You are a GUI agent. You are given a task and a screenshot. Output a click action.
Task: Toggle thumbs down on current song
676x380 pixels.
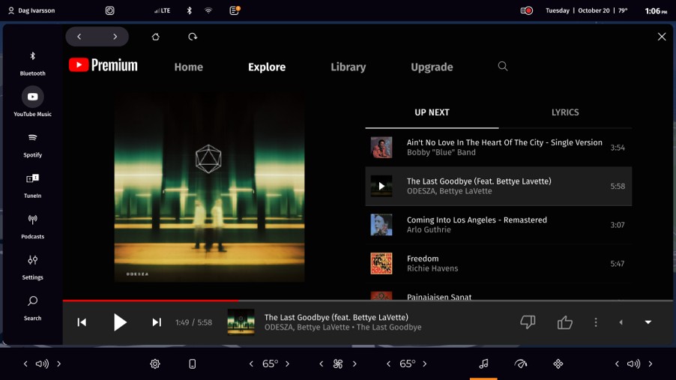coord(528,322)
